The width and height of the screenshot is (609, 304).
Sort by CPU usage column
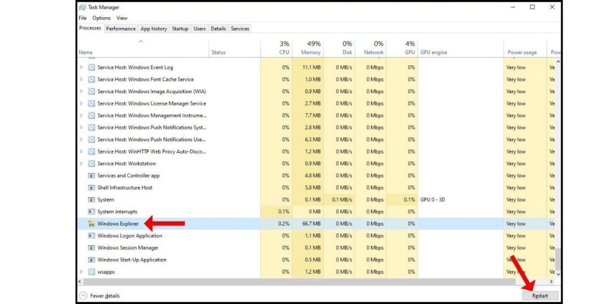point(276,48)
